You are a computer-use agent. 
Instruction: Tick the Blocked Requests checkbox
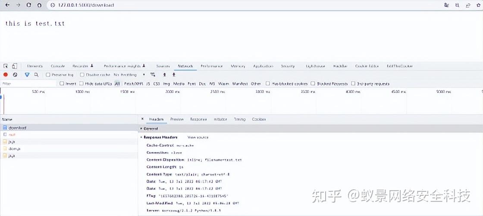tap(313, 83)
